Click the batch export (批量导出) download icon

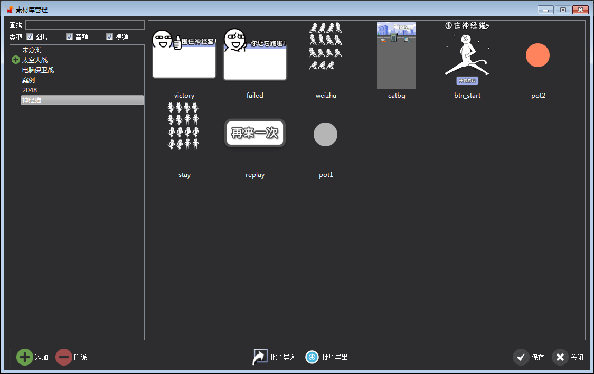coord(312,357)
